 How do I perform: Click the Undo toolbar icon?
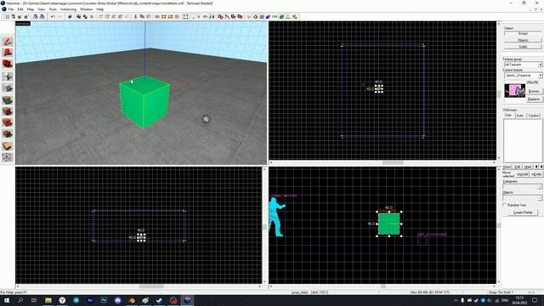[x=53, y=17]
